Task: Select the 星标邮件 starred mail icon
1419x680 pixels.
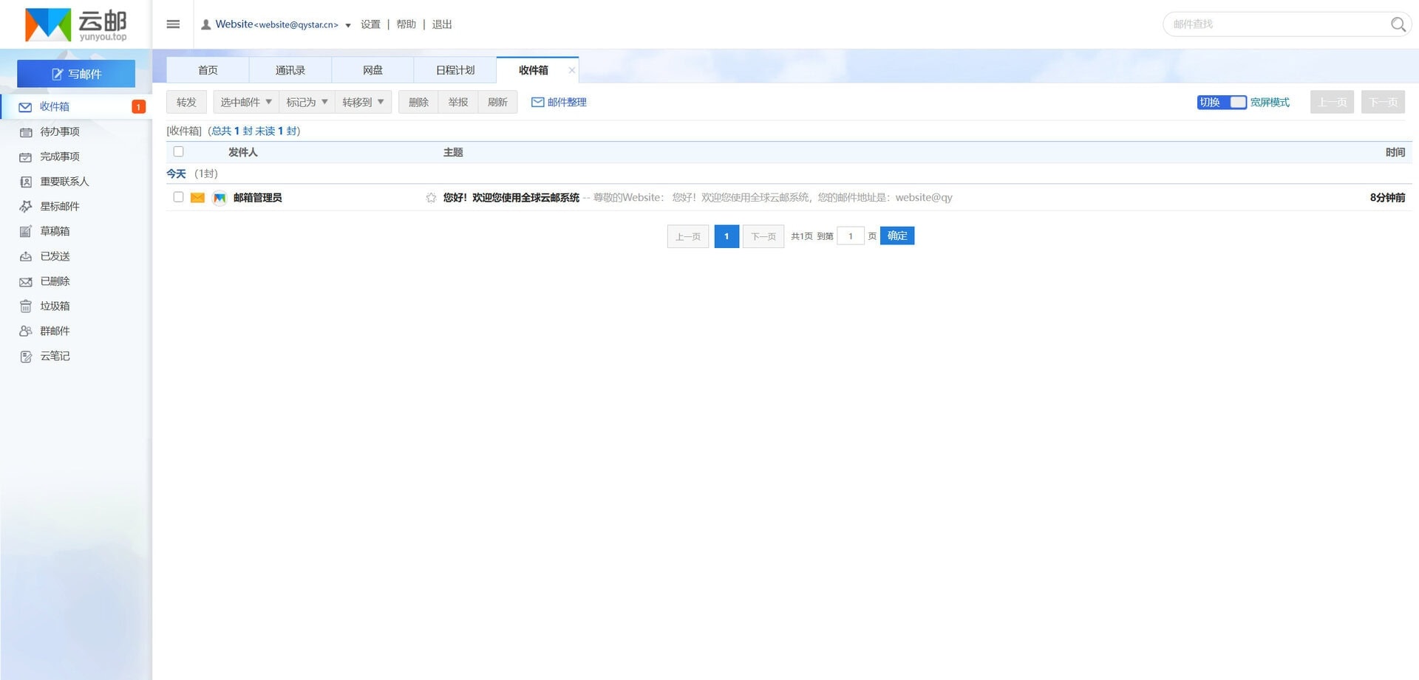Action: [25, 206]
